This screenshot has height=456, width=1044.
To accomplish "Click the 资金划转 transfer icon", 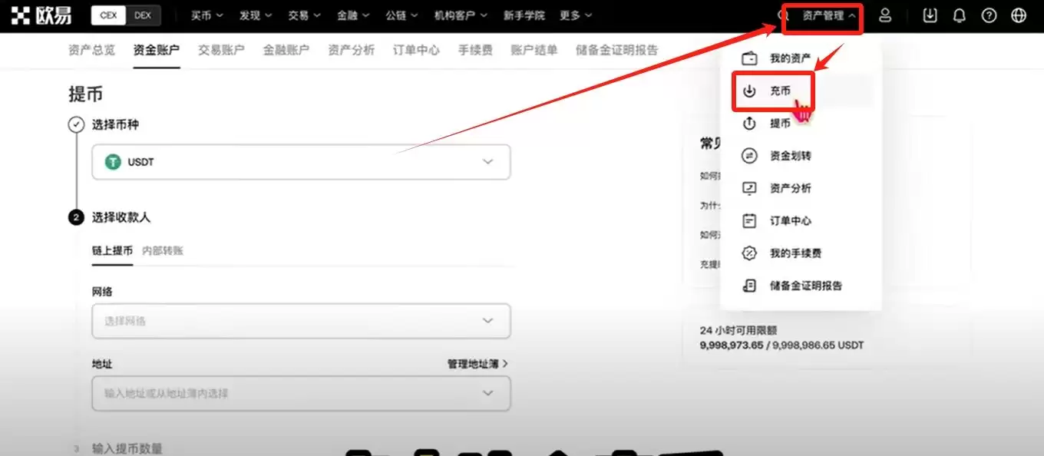I will pos(748,155).
